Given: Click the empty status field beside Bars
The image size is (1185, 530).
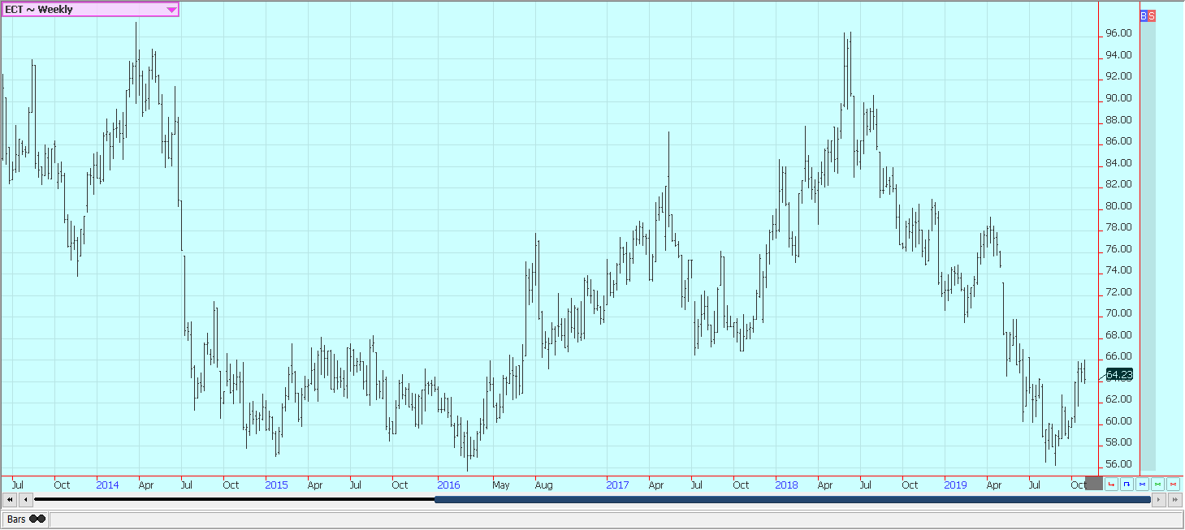Looking at the screenshot, I should (x=616, y=519).
